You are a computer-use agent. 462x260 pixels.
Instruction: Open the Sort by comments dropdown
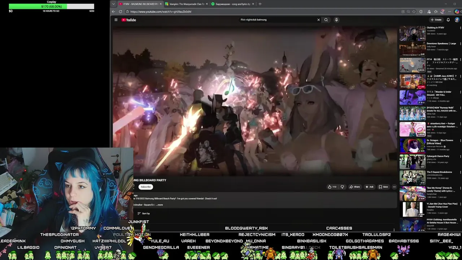(x=144, y=213)
